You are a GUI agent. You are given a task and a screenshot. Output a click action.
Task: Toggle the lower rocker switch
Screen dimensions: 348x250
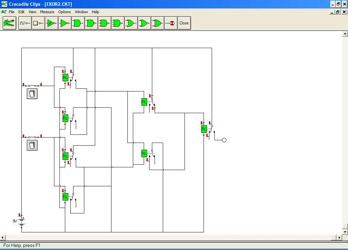[x=32, y=145]
